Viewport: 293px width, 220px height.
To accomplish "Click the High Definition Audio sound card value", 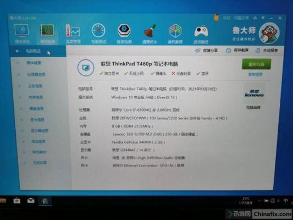I will pos(148,158).
